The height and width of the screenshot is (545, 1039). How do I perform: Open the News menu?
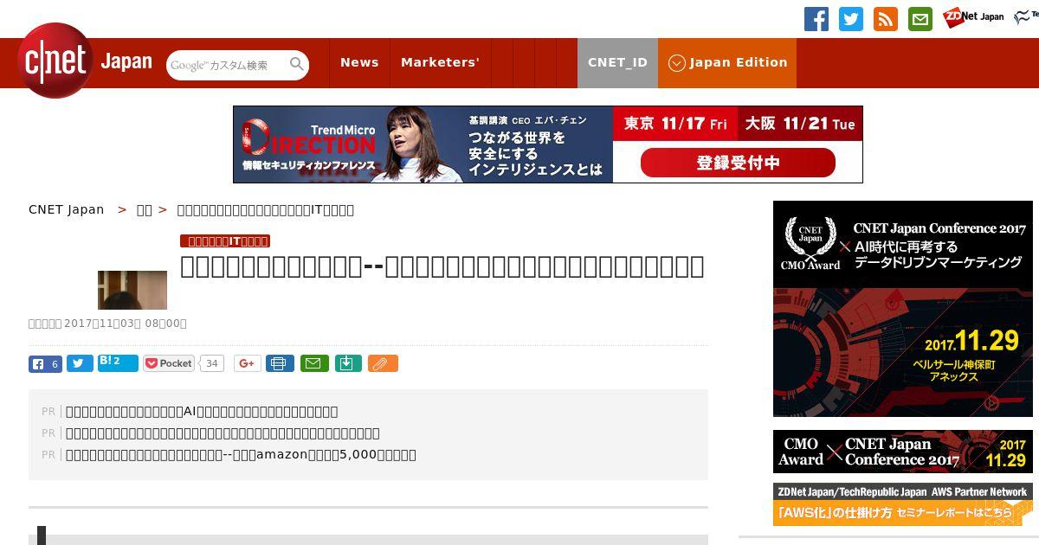(359, 62)
